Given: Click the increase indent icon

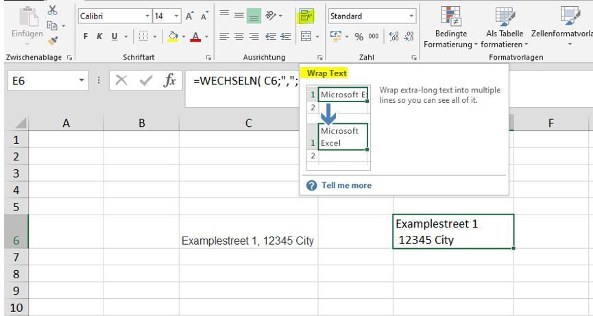Looking at the screenshot, I should click(x=286, y=36).
